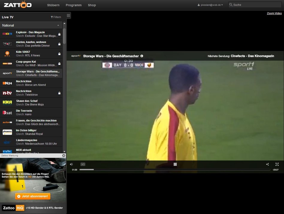Select Super RTL channel Coop gegen Kat
Viewport: 284px width, 214px height.
click(x=31, y=64)
